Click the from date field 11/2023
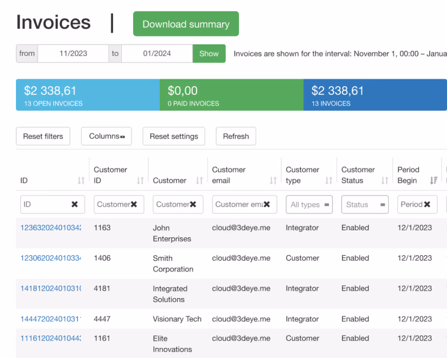Image resolution: width=447 pixels, height=358 pixels. (73, 54)
